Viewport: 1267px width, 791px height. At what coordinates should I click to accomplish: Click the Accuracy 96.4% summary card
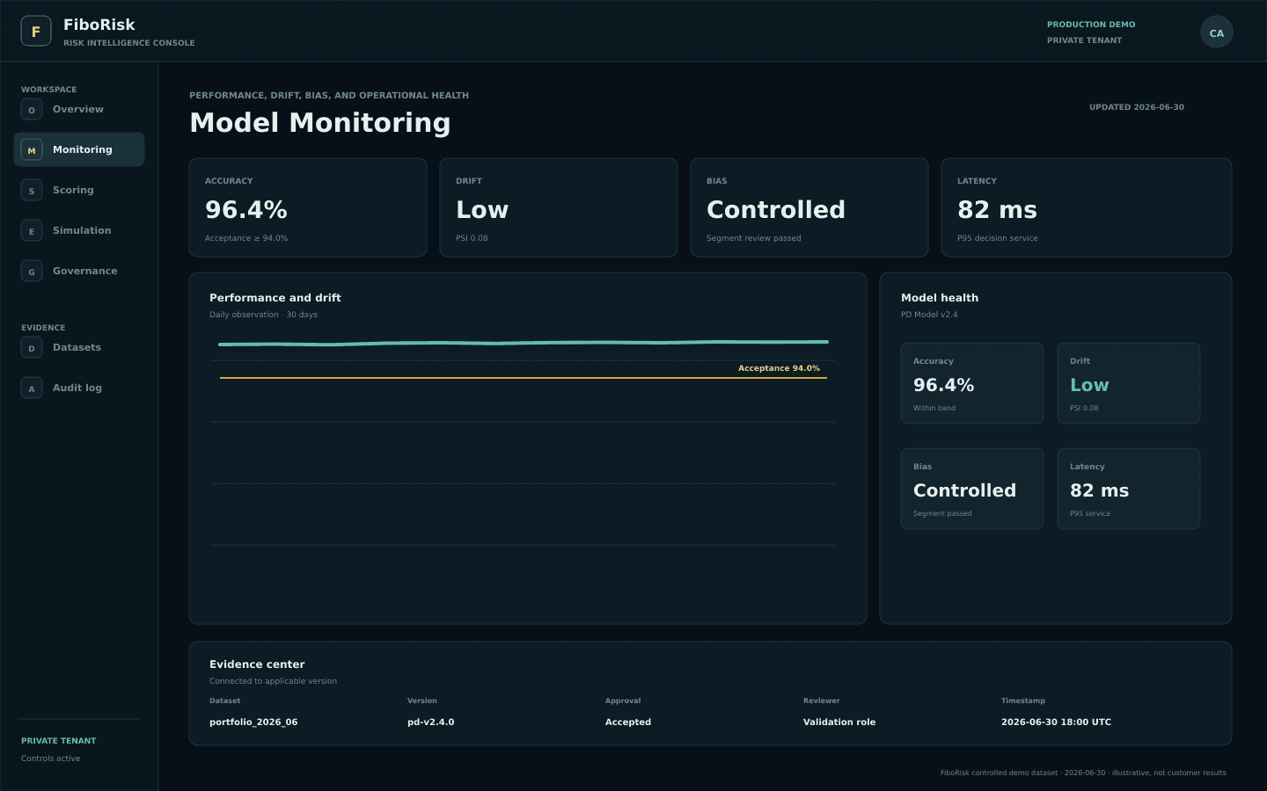point(308,207)
